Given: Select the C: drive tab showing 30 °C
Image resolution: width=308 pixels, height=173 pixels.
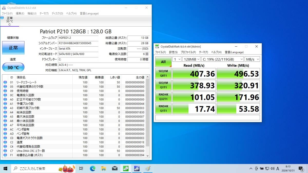Looking at the screenshot, I should coord(10,21).
